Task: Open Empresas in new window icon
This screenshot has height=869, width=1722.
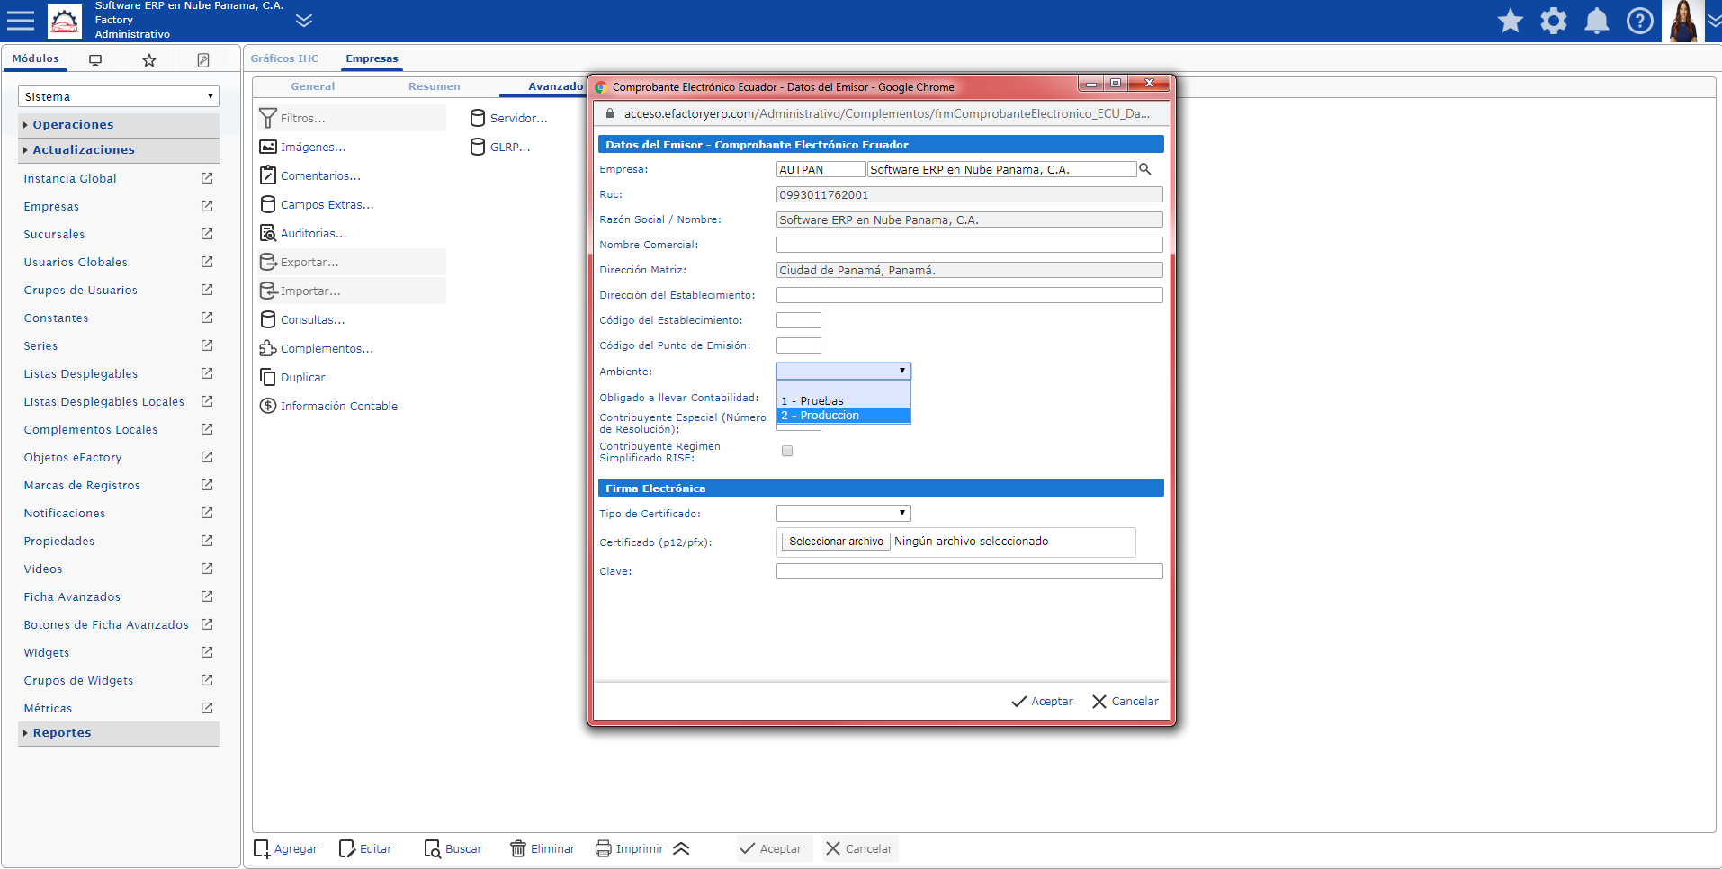Action: [207, 206]
